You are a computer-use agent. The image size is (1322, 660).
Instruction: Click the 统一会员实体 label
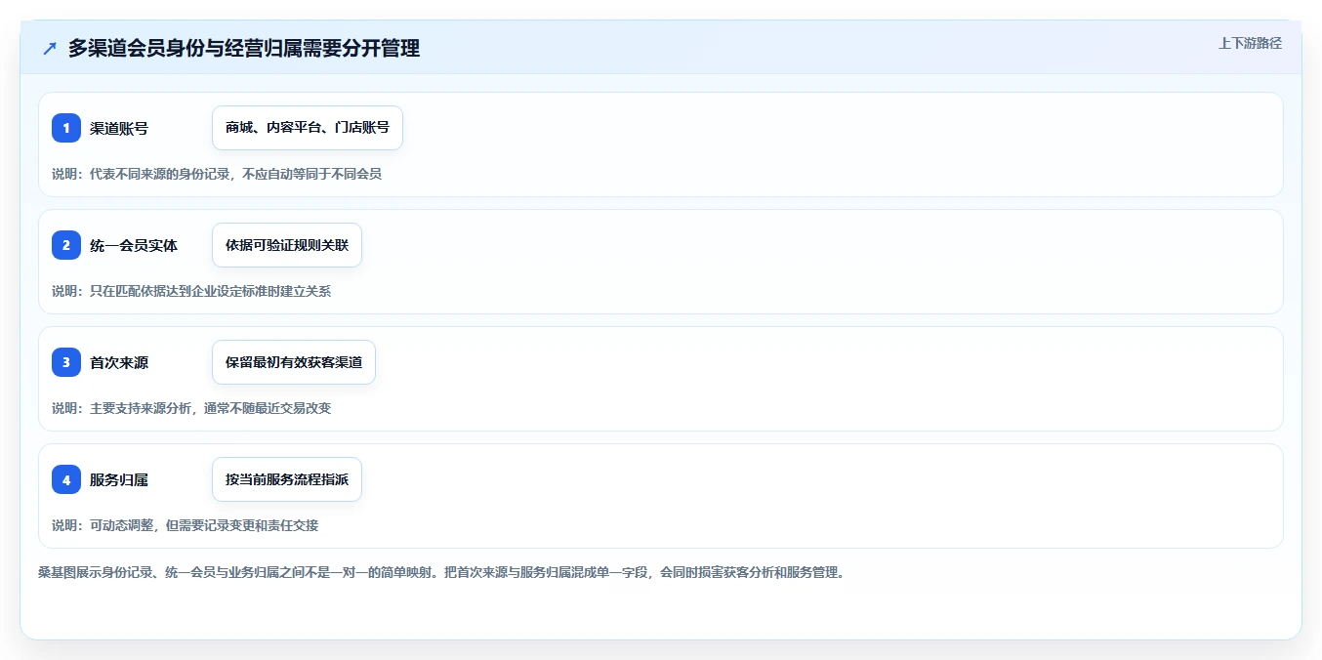(x=134, y=245)
